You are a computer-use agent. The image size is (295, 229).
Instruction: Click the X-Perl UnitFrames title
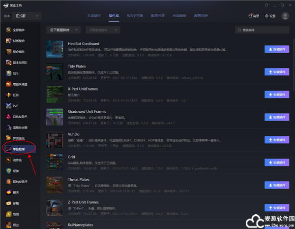click(83, 89)
